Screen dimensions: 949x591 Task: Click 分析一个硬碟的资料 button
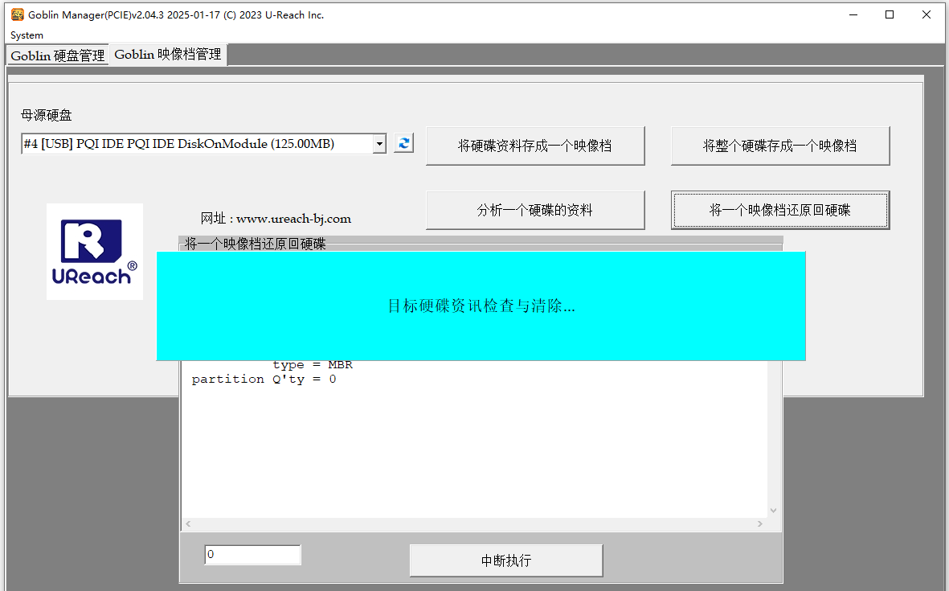[535, 210]
